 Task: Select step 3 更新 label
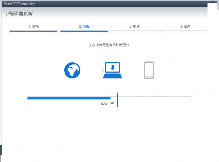click(134, 26)
